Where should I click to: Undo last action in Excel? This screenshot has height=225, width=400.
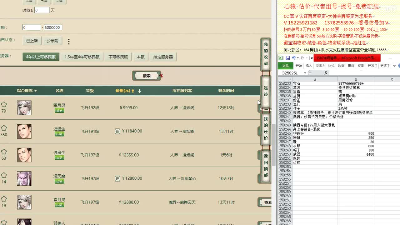click(x=293, y=58)
